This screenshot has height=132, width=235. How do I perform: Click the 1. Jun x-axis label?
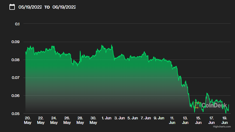(106, 118)
